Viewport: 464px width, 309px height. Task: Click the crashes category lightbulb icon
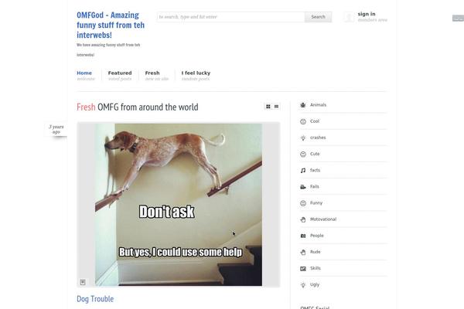click(303, 138)
